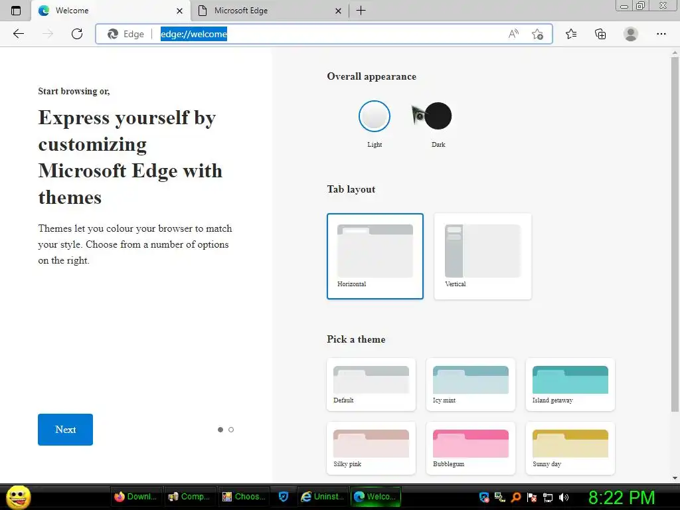Click the scrollbar down arrow
The width and height of the screenshot is (680, 510).
tap(675, 478)
